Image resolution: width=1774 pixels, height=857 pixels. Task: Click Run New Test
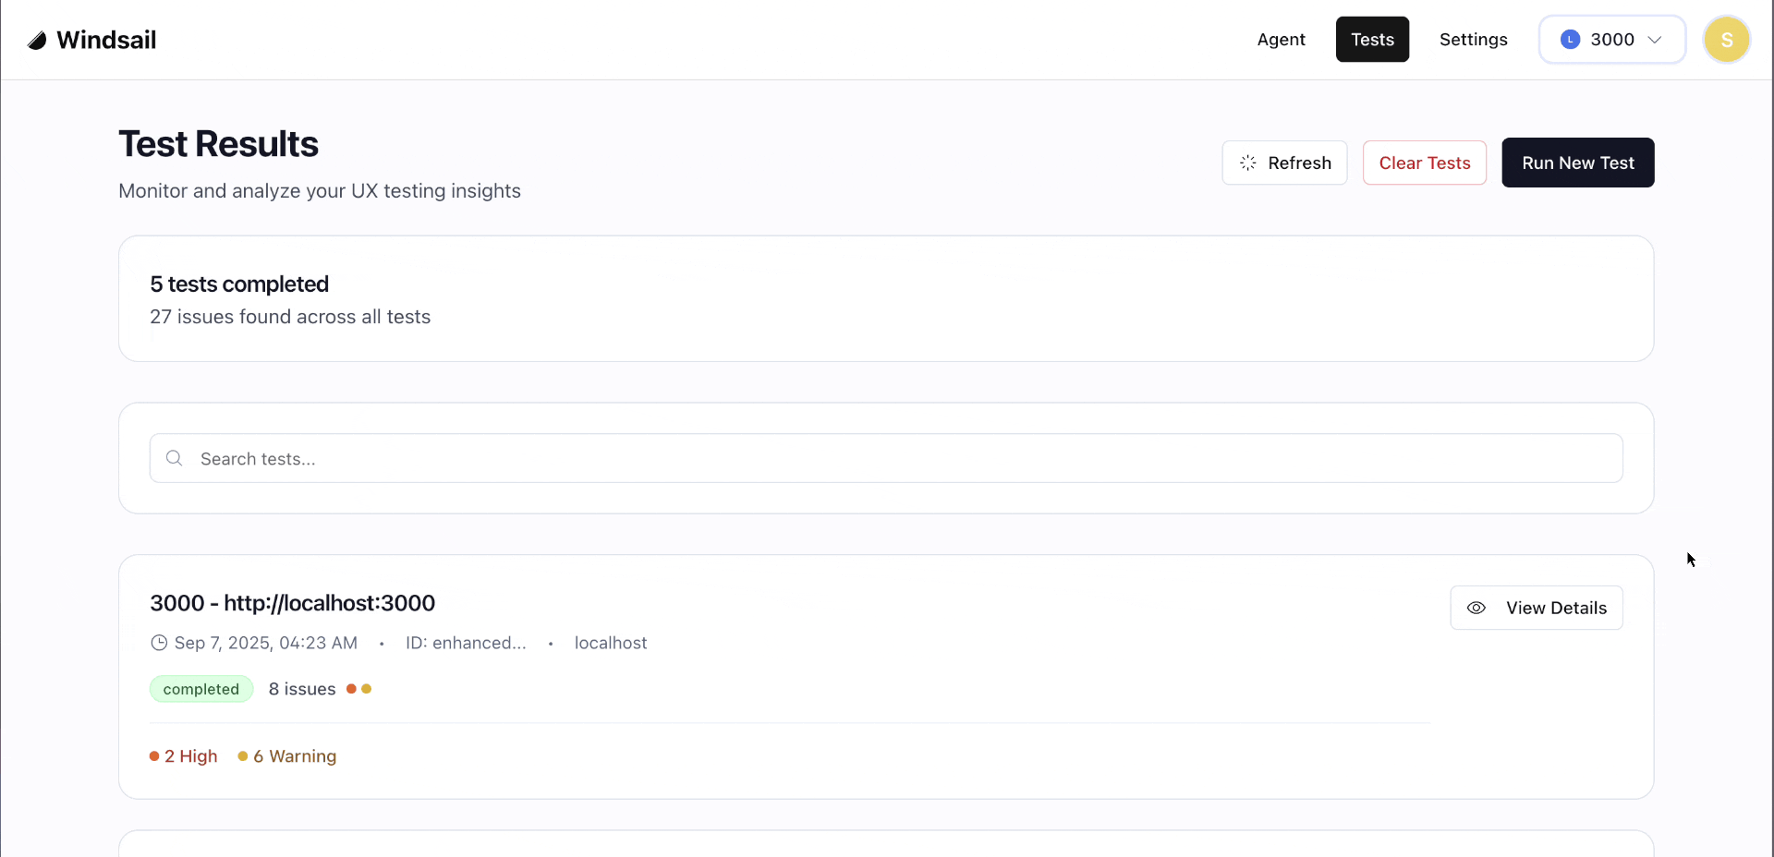point(1577,163)
